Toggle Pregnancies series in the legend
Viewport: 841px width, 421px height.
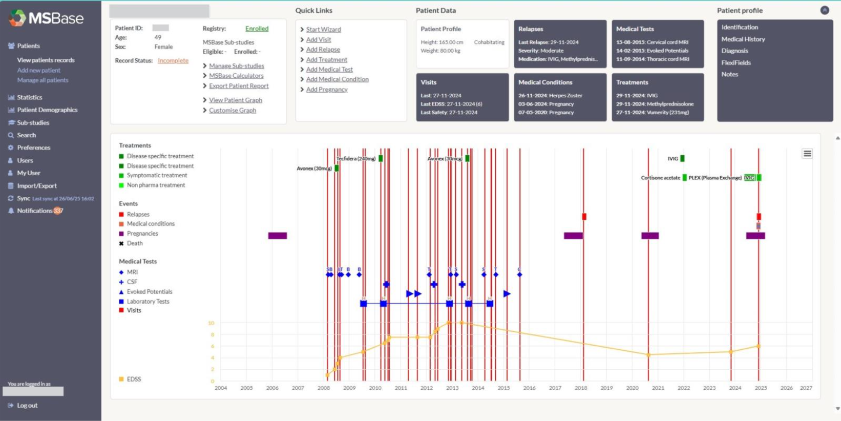pos(142,234)
